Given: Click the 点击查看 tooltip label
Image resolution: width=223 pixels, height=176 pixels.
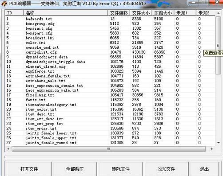Looking at the screenshot, I should 213,53.
